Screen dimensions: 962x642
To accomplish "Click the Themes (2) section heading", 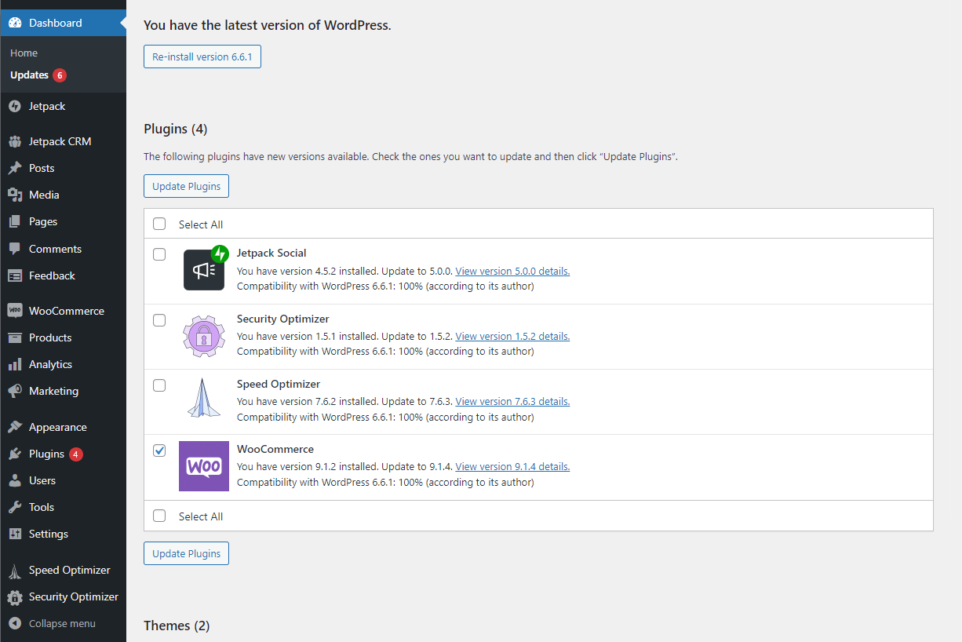I will pos(177,626).
